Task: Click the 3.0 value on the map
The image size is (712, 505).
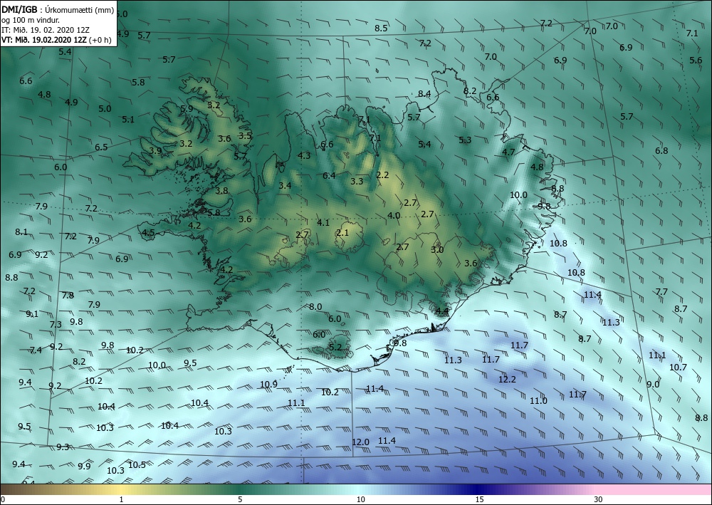Action: (437, 250)
